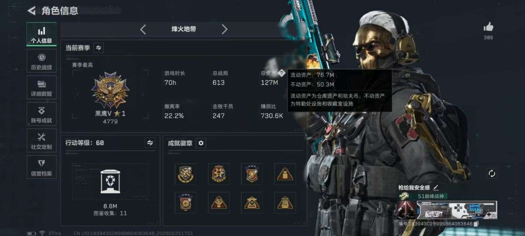The width and height of the screenshot is (525, 236).
Task: Toggle the swap icon beside 行动等级
Action: (150, 142)
